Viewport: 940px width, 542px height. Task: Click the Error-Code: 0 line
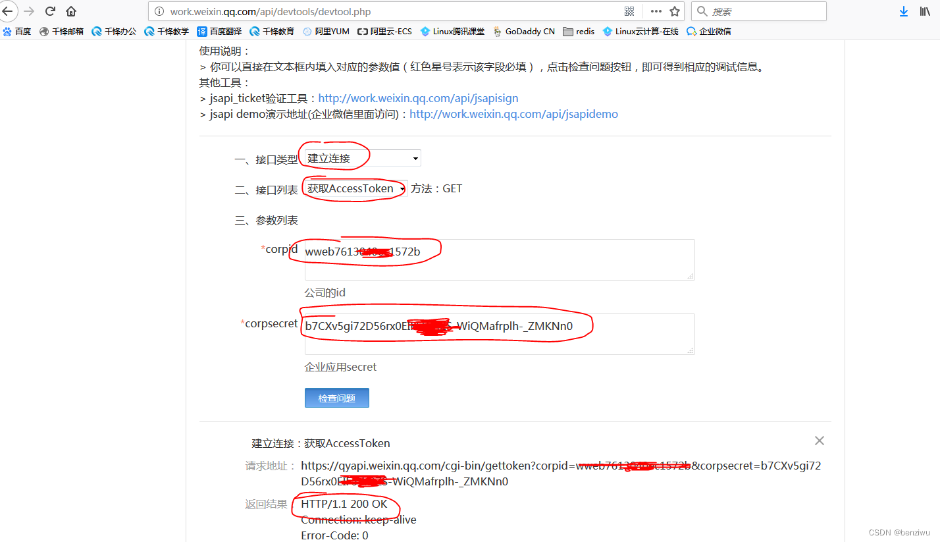click(x=334, y=535)
